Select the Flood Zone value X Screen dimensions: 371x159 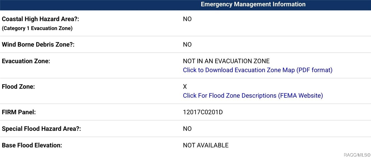point(185,87)
